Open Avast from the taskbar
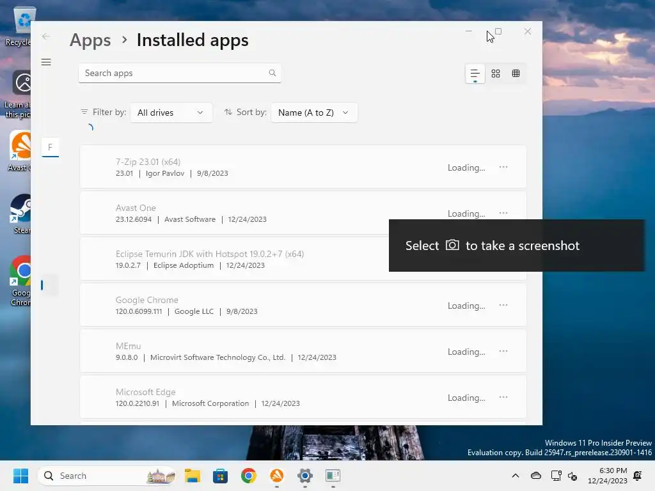 pos(276,476)
